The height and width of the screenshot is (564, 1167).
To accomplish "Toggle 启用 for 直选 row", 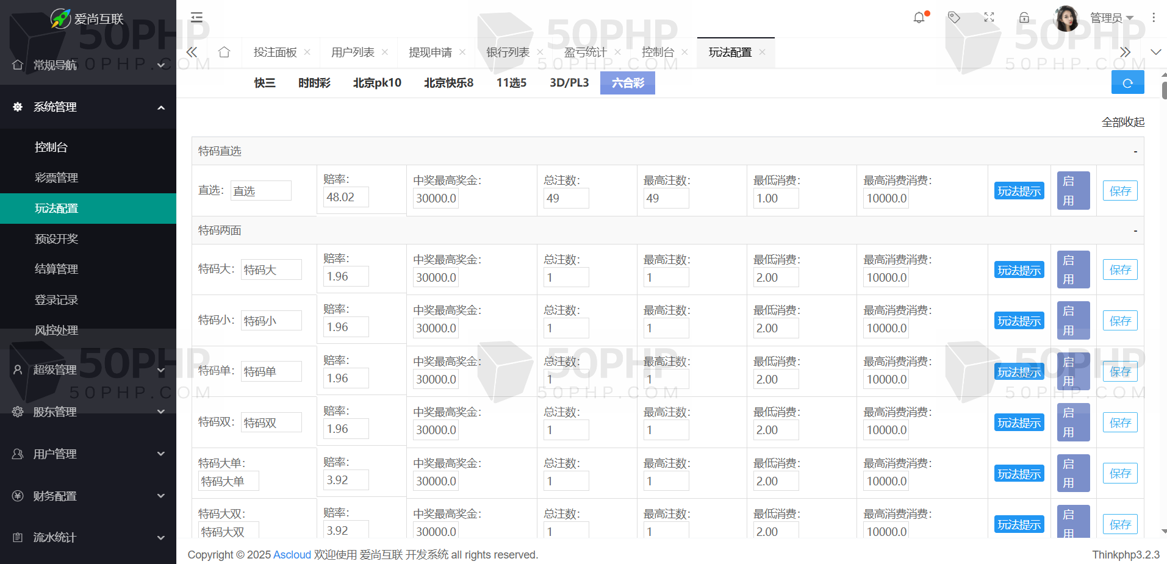I will pos(1073,191).
